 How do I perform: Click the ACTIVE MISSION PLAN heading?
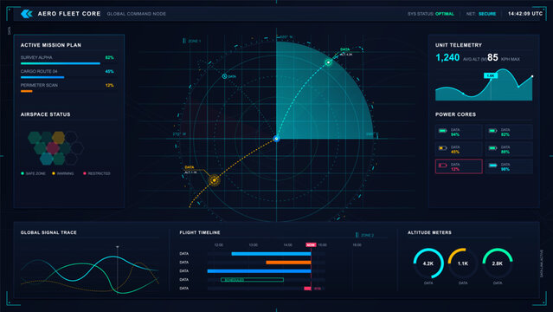(x=51, y=45)
